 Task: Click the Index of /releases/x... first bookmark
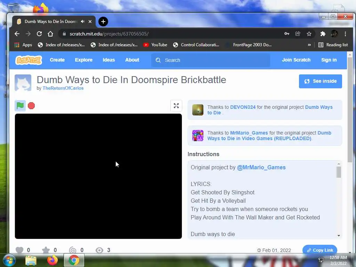tap(61, 45)
